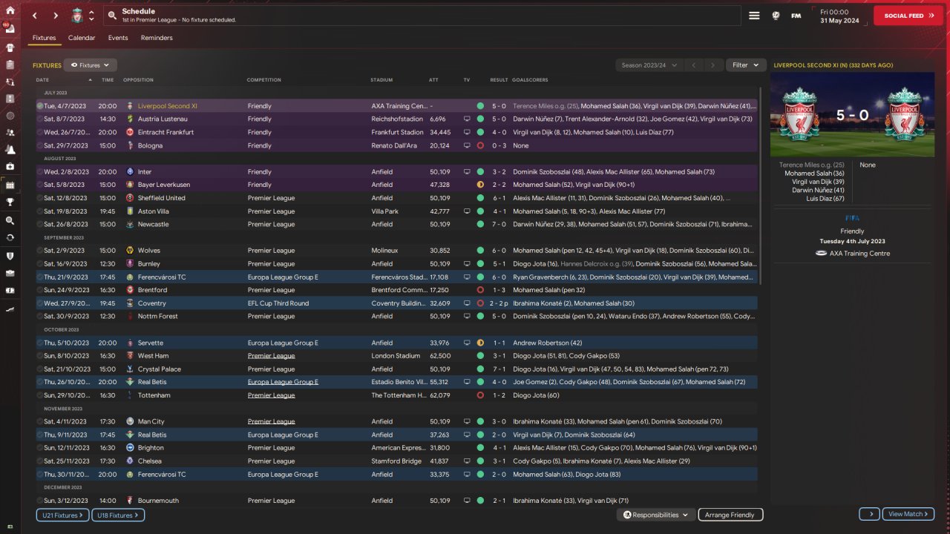Click the arrow button beside View Match
Image resolution: width=950 pixels, height=534 pixels.
pyautogui.click(x=869, y=514)
